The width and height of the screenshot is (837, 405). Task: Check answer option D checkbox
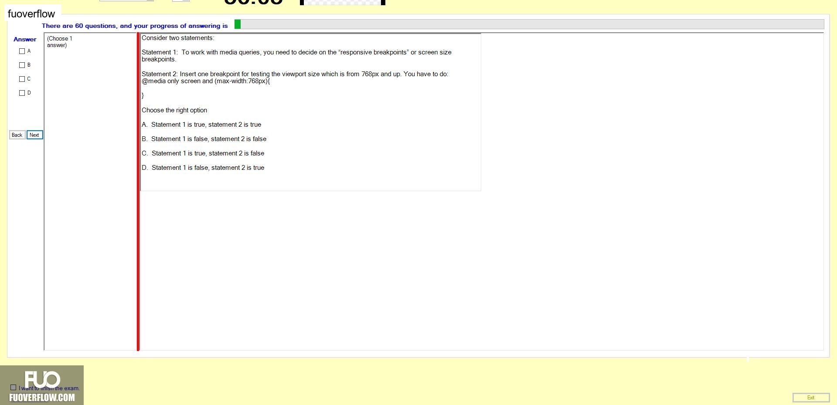point(22,93)
